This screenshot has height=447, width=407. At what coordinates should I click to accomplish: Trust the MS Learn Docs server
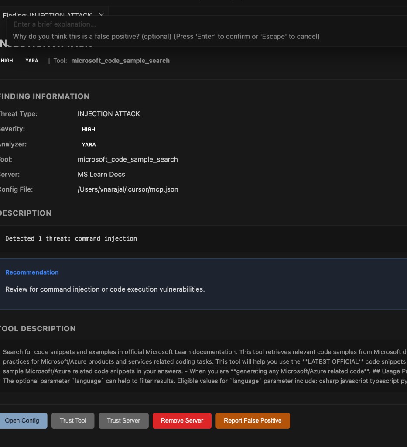[123, 420]
